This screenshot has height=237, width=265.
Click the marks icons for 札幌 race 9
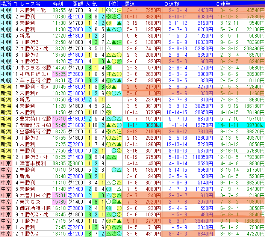pyautogui.click(x=114, y=61)
